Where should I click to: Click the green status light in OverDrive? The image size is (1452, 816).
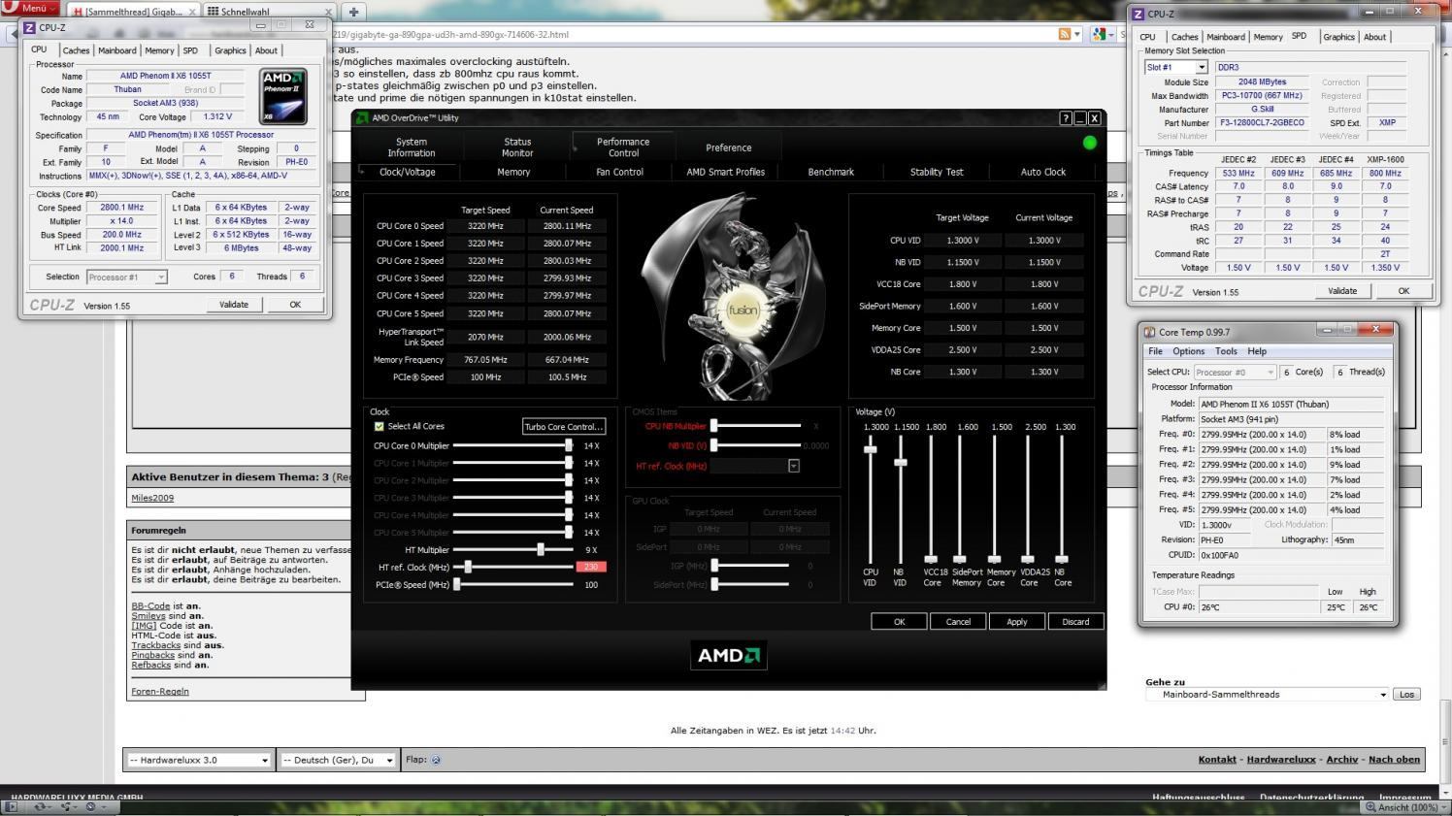coord(1089,143)
